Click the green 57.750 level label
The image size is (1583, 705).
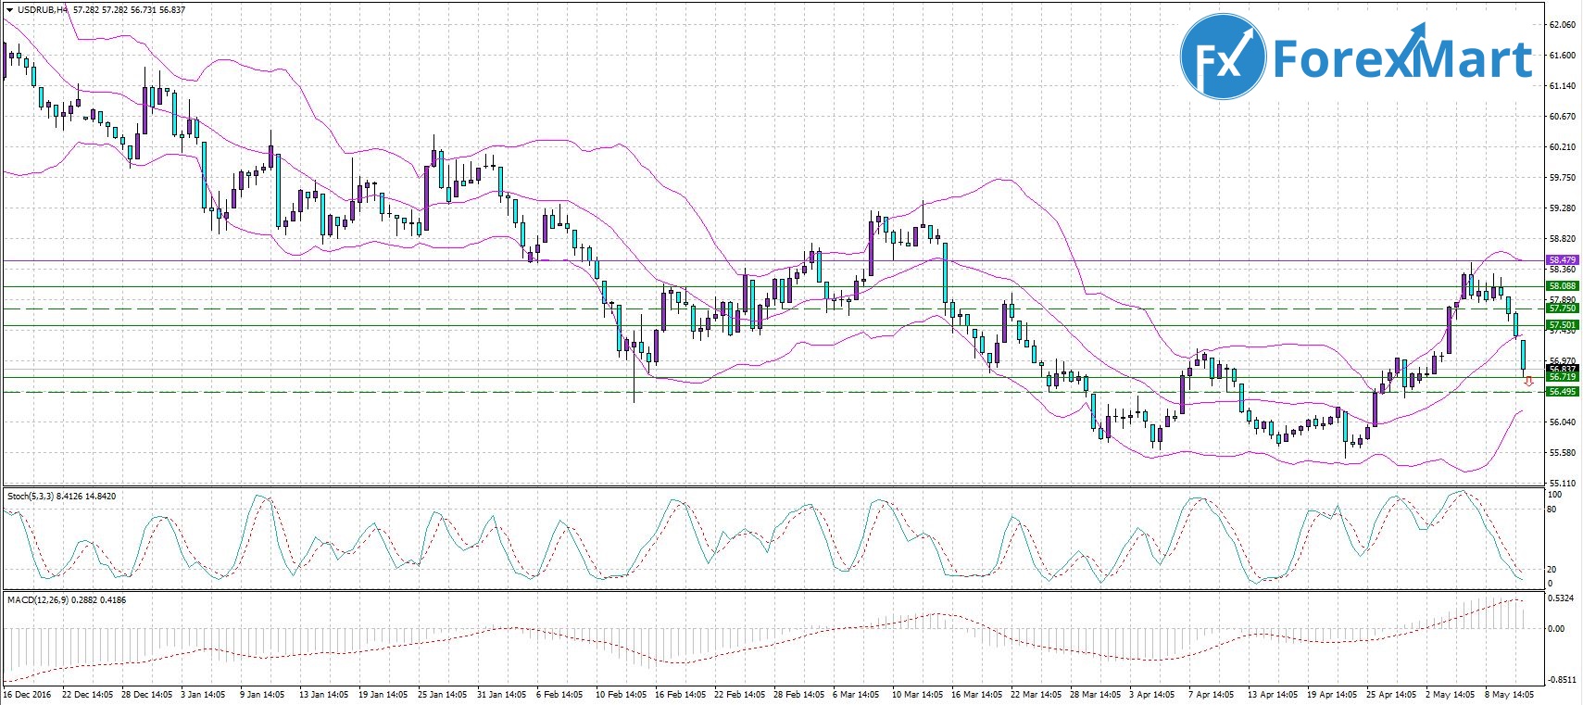point(1563,308)
